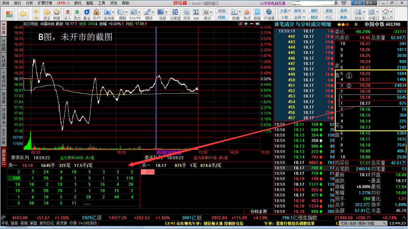Open the 自选股 watchlist folder icon
408x229 pixels.
[x=108, y=12]
